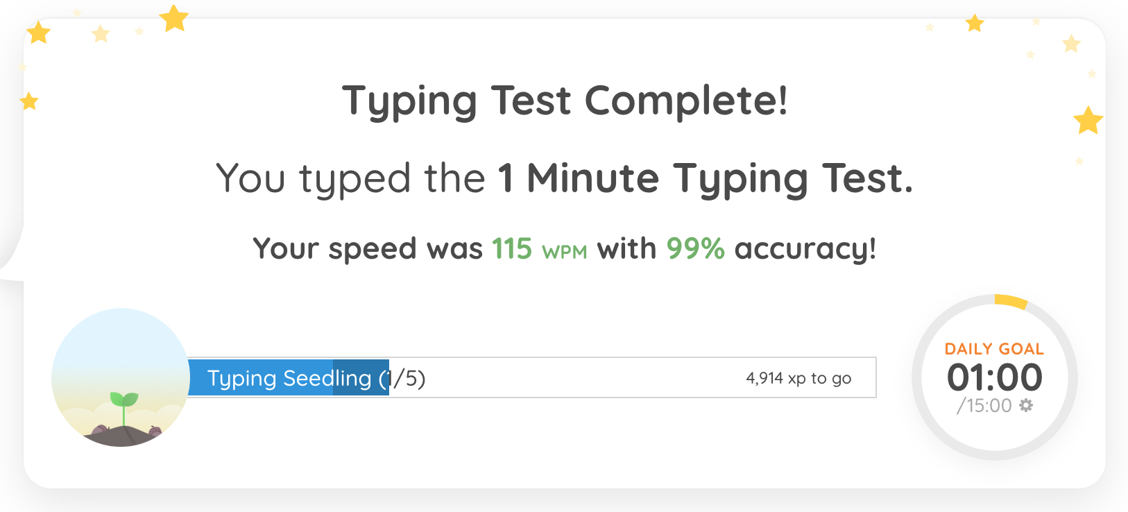Open daily goal settings gear icon
Screen dimensions: 1128x512
1026,405
